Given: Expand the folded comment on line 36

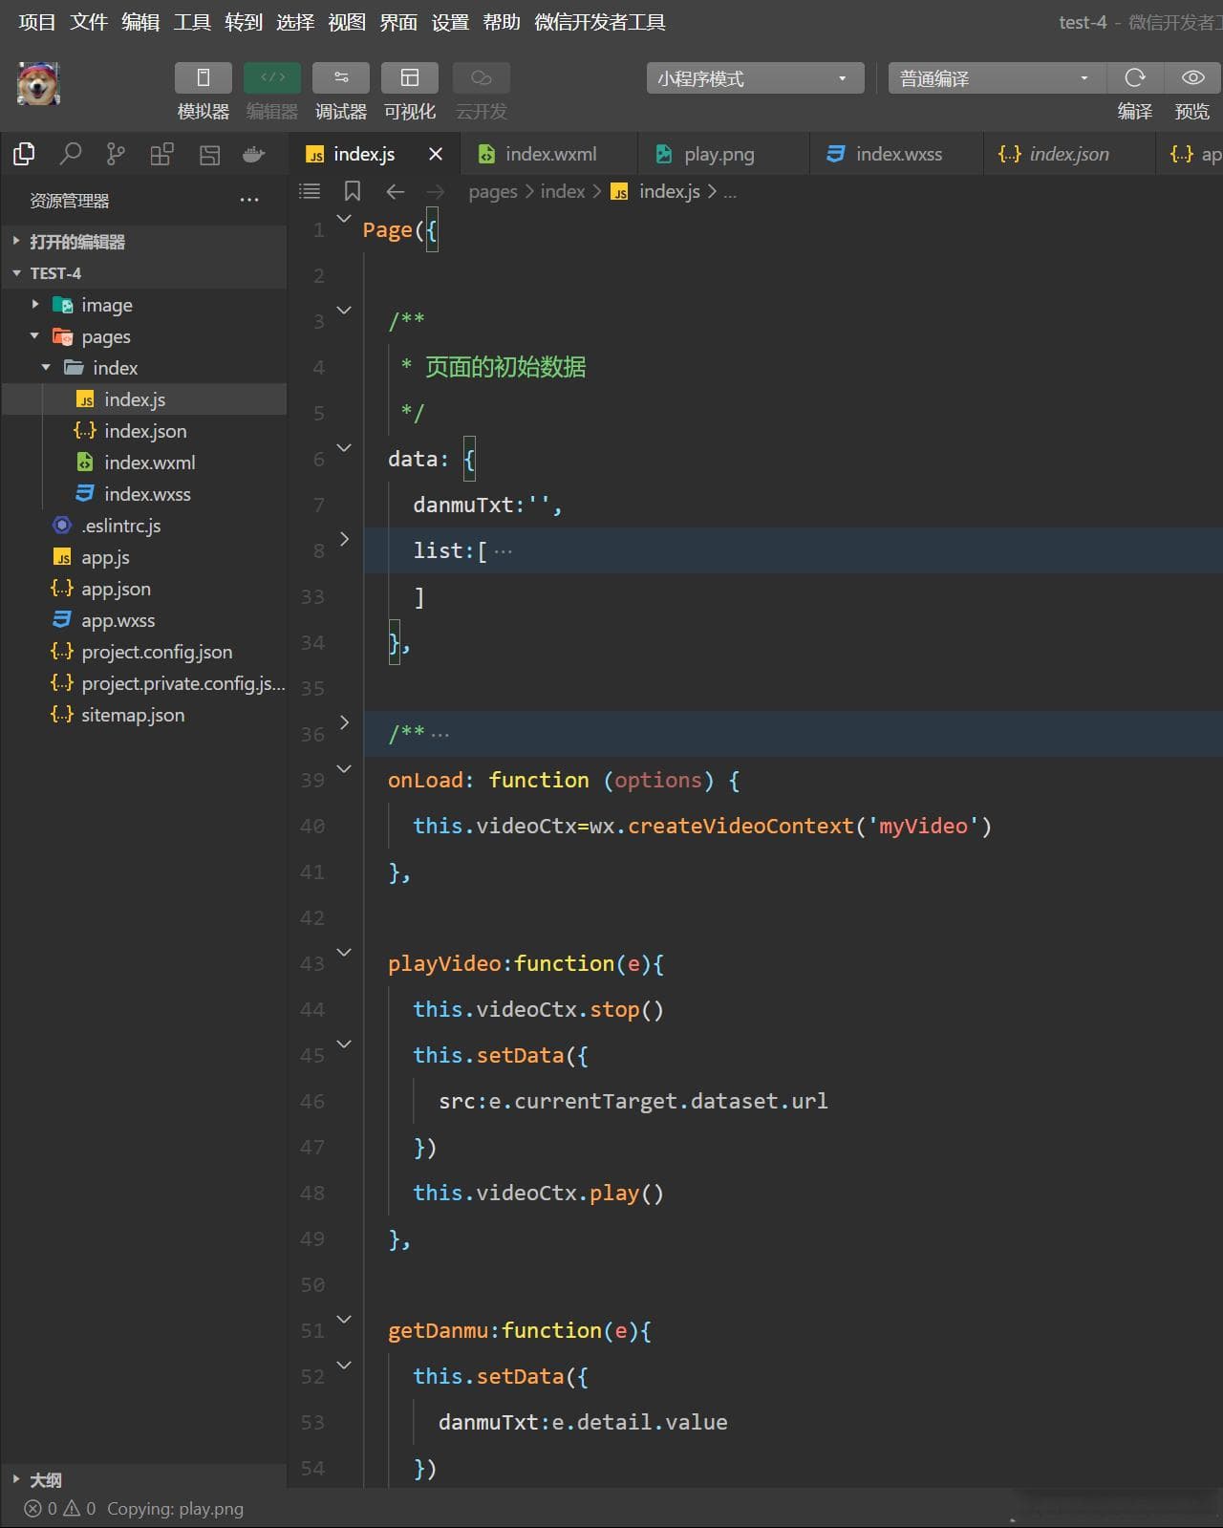Looking at the screenshot, I should 344,723.
